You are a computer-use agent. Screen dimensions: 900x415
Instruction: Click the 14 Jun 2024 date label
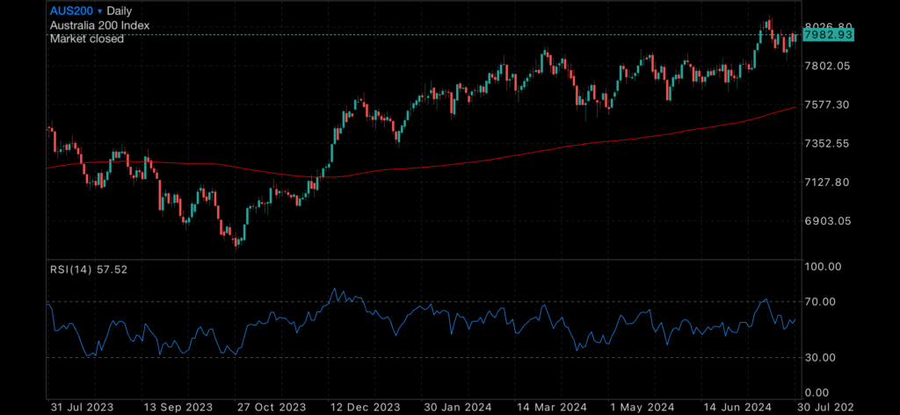(x=738, y=407)
